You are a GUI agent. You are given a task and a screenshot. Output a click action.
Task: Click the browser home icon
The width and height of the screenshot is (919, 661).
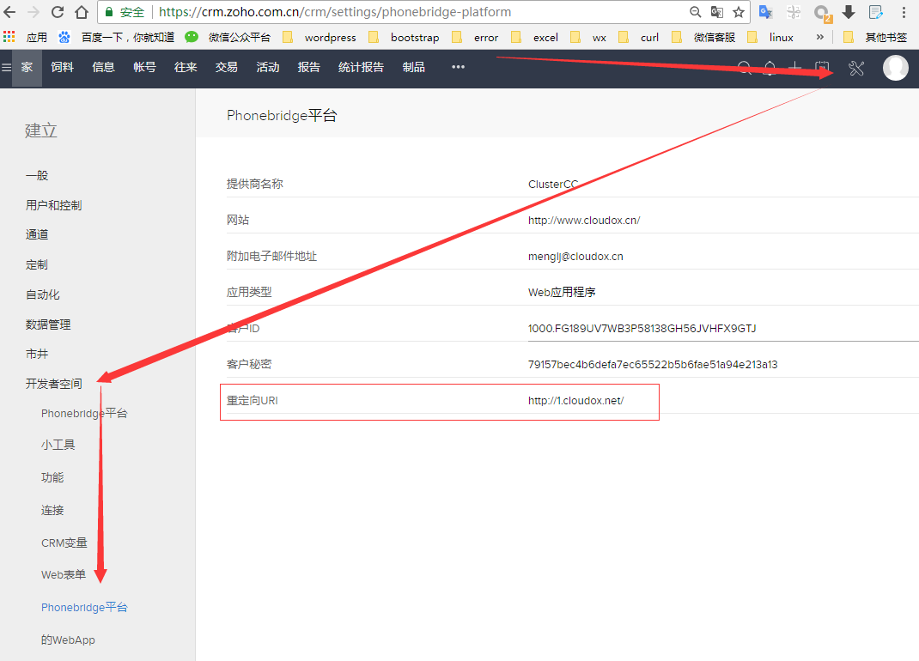tap(82, 12)
